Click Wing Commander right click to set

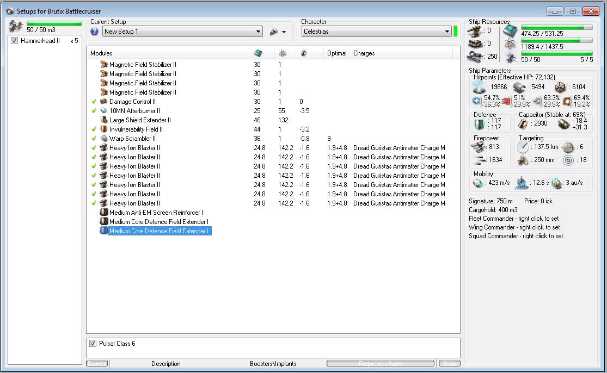pyautogui.click(x=514, y=227)
